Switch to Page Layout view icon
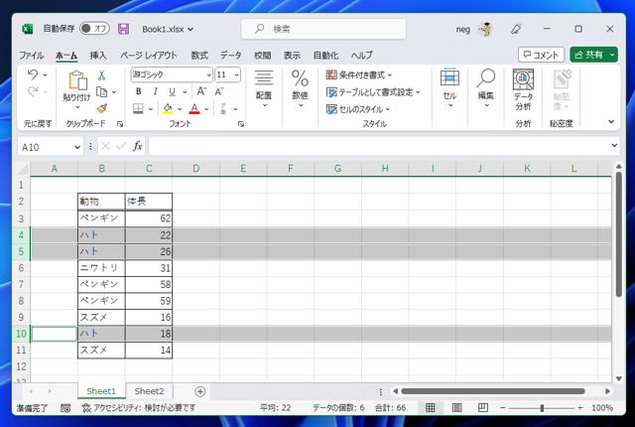The image size is (635, 427). (456, 407)
